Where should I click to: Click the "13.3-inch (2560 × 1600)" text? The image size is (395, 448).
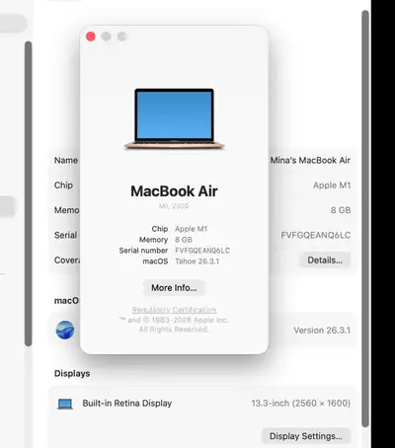(x=301, y=404)
